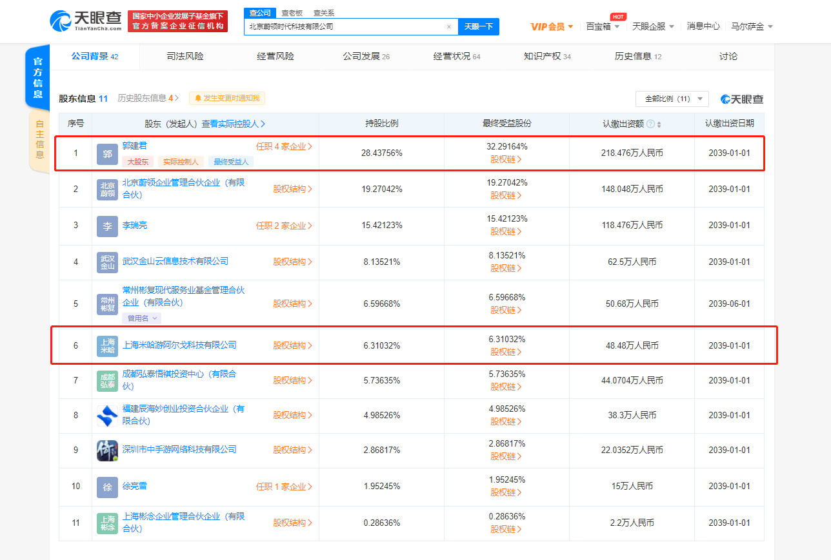Click the bell icon in 发生变更时通知我

[198, 99]
